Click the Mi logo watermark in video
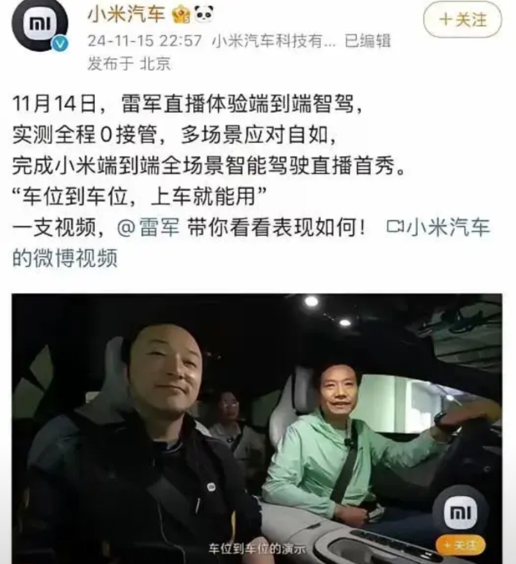The height and width of the screenshot is (564, 516). (460, 513)
